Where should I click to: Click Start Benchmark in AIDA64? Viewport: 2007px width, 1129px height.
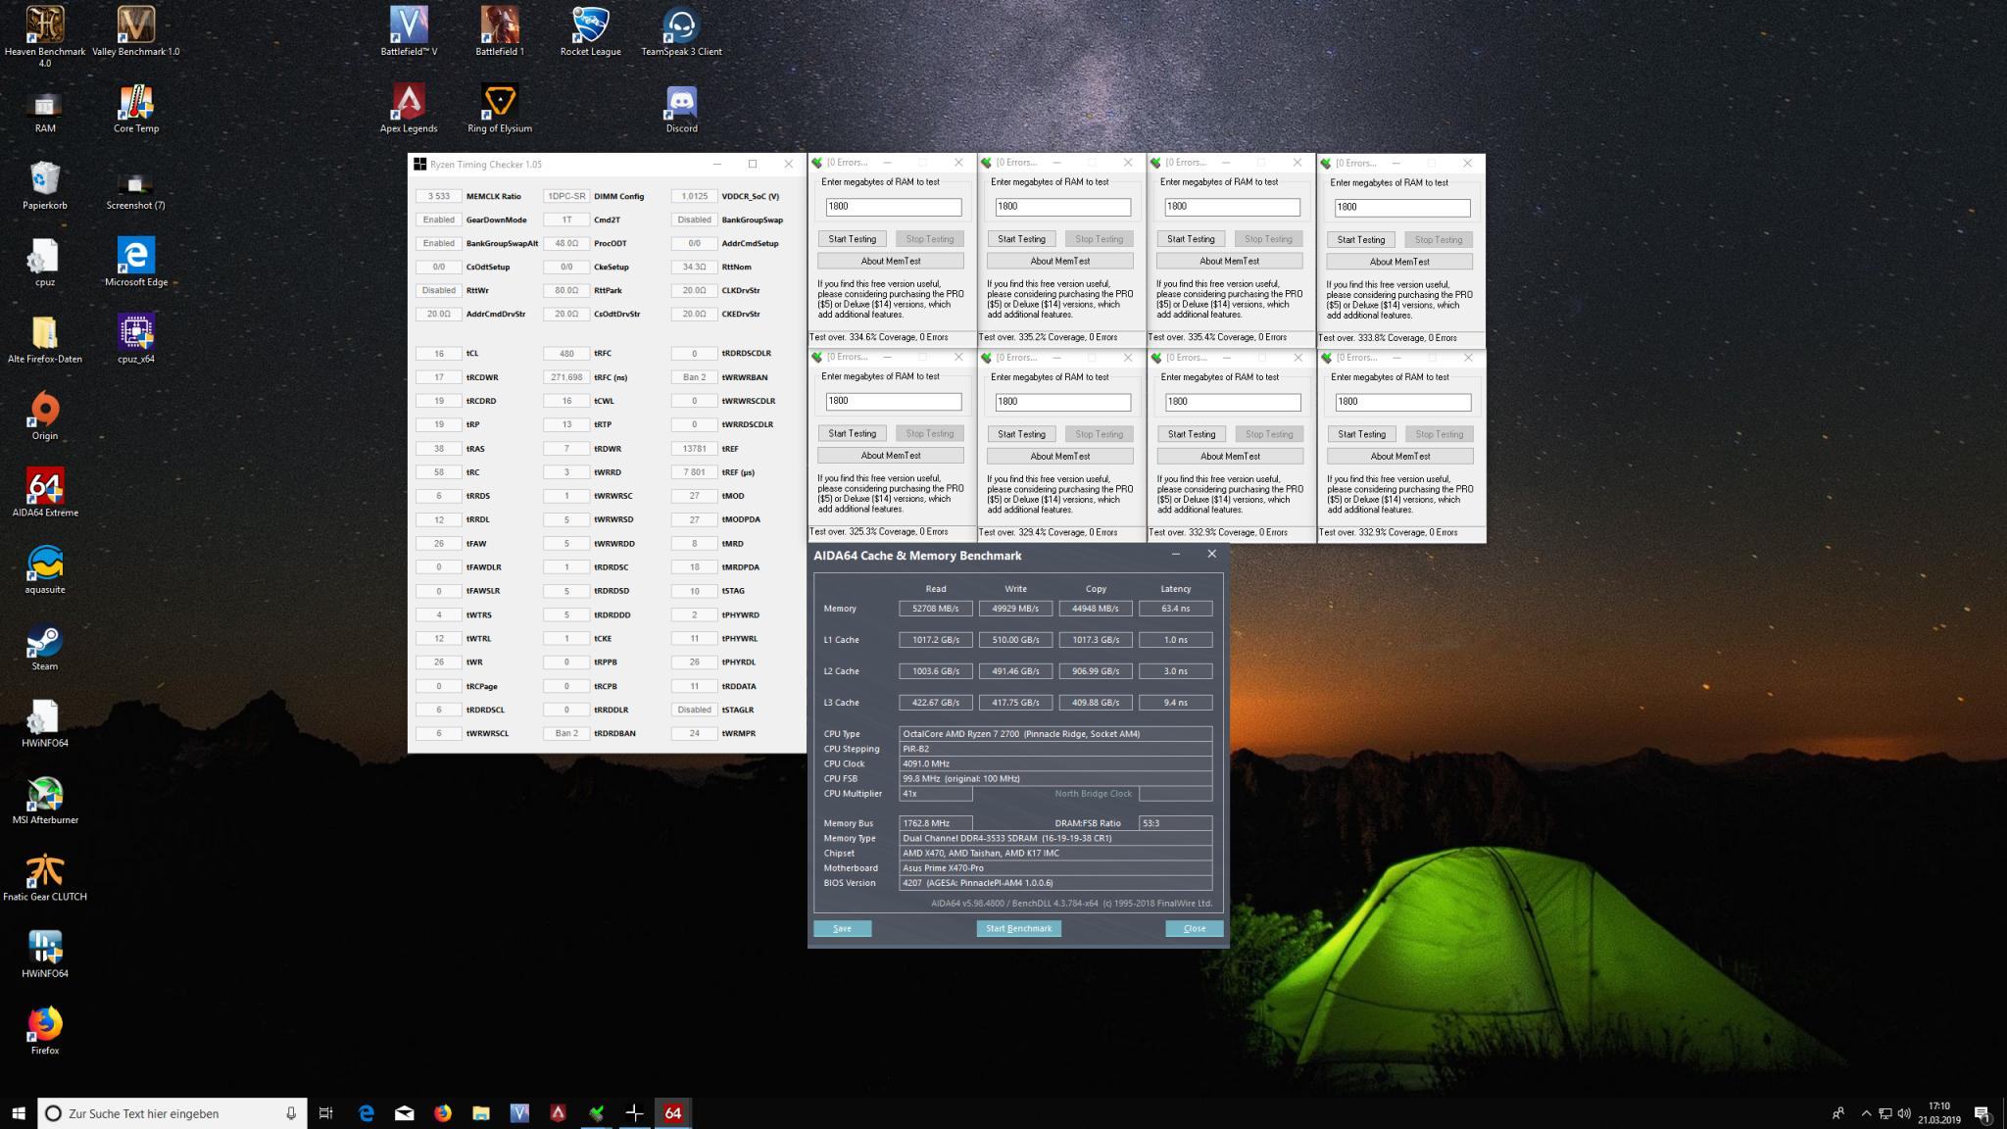[x=1018, y=928]
